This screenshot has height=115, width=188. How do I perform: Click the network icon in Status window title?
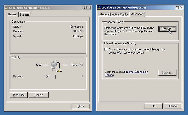coord(7,8)
